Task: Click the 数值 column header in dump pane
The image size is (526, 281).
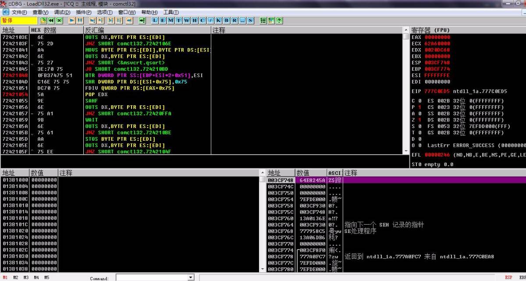Action: (x=44, y=173)
